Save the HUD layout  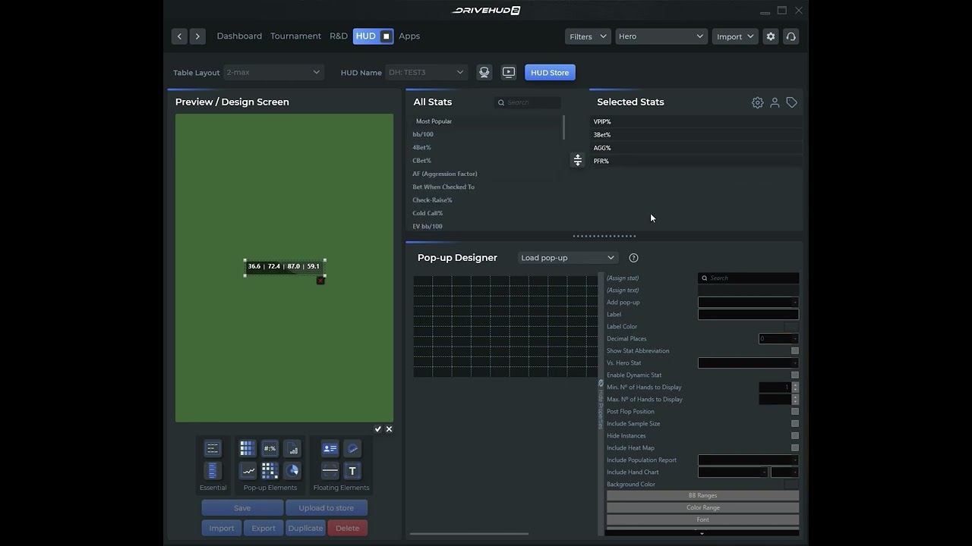(242, 508)
